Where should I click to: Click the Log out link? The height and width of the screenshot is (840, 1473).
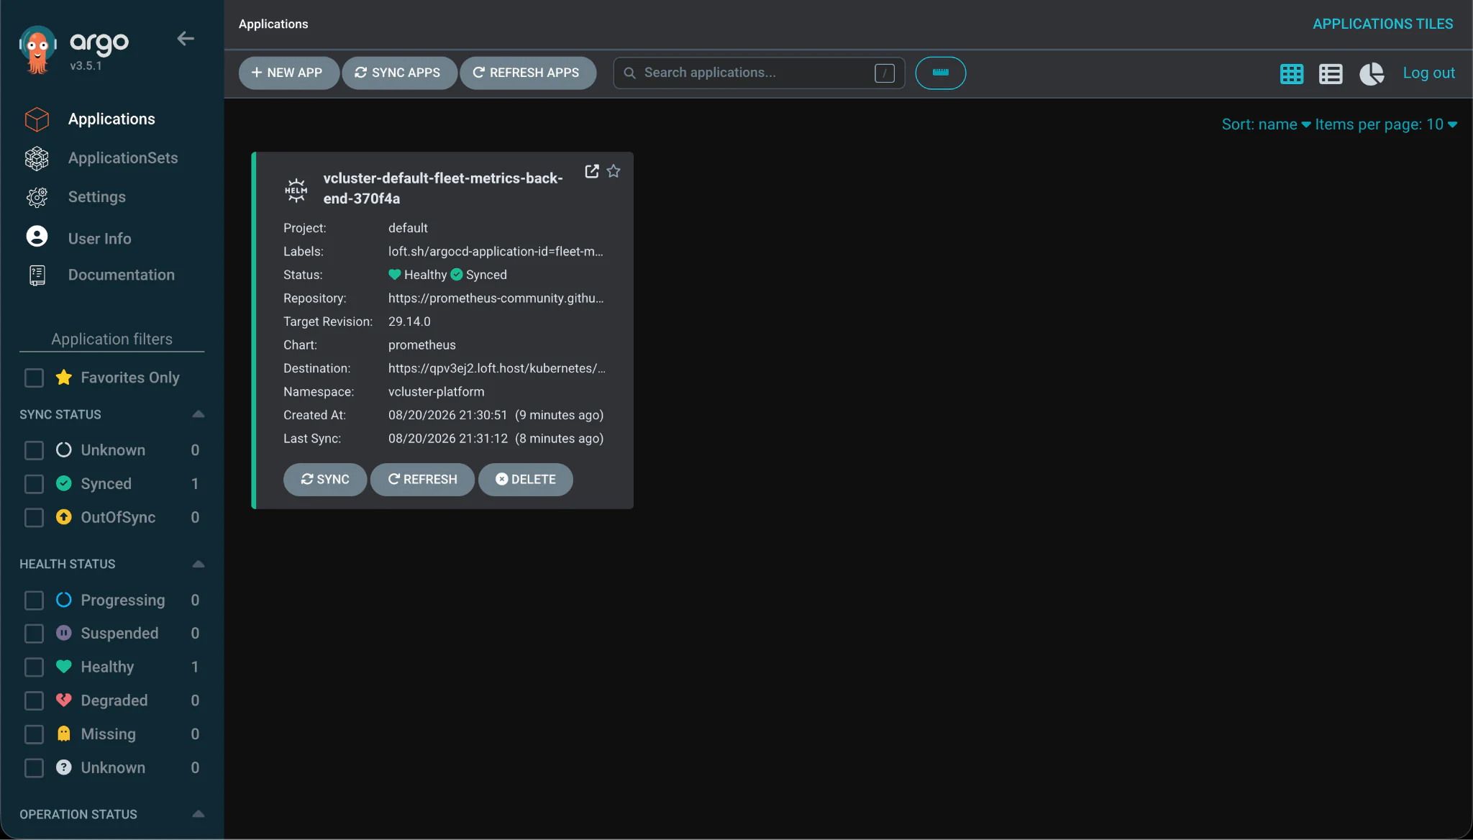pyautogui.click(x=1428, y=73)
